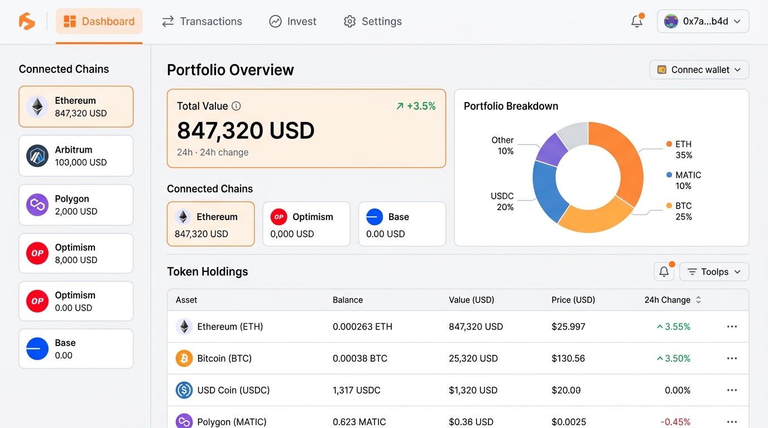Click the Optimism OP icon in overview card

point(279,217)
